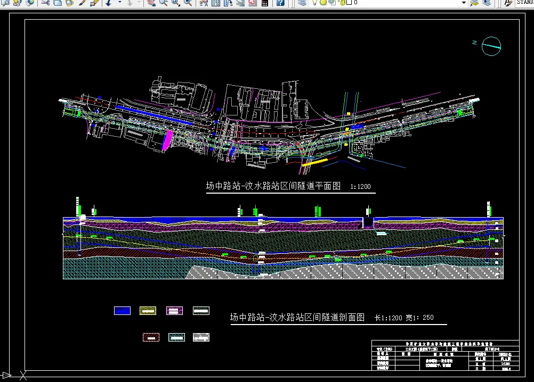Open the Tool Palettes window icon

click(x=228, y=3)
